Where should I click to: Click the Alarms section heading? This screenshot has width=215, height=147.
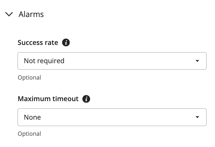click(31, 14)
